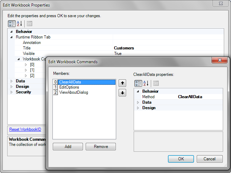Click Property Pages icon in ClearAllData properties toolbar

point(156,83)
